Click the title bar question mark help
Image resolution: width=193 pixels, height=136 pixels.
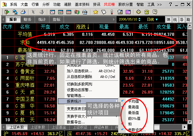(x=170, y=5)
